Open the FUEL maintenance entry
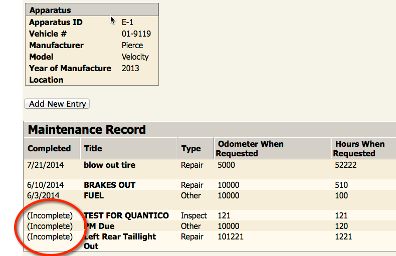Screen dimensions: 396x256 (94, 196)
